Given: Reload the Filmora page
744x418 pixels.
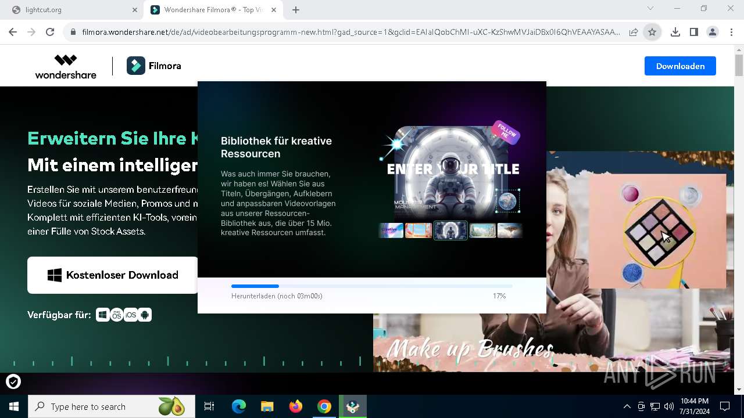Looking at the screenshot, I should 50,33.
